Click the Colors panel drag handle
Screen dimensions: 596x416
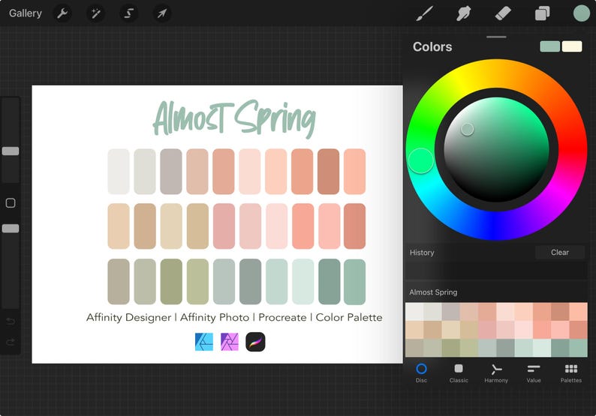[x=496, y=37]
